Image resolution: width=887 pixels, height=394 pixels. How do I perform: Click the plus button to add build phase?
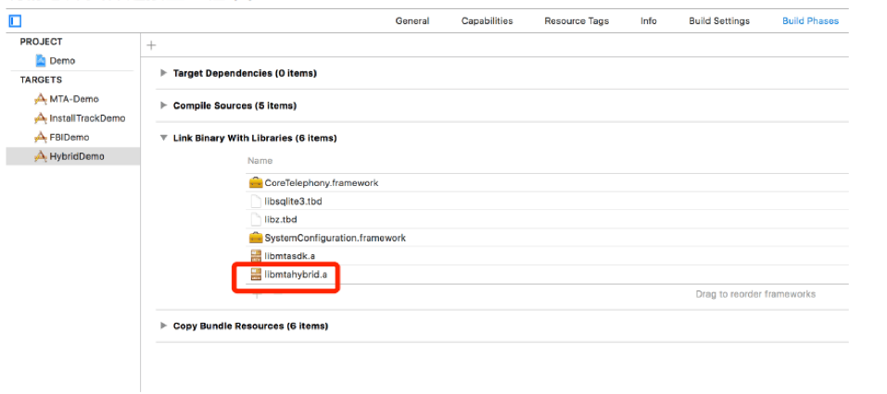tap(152, 45)
